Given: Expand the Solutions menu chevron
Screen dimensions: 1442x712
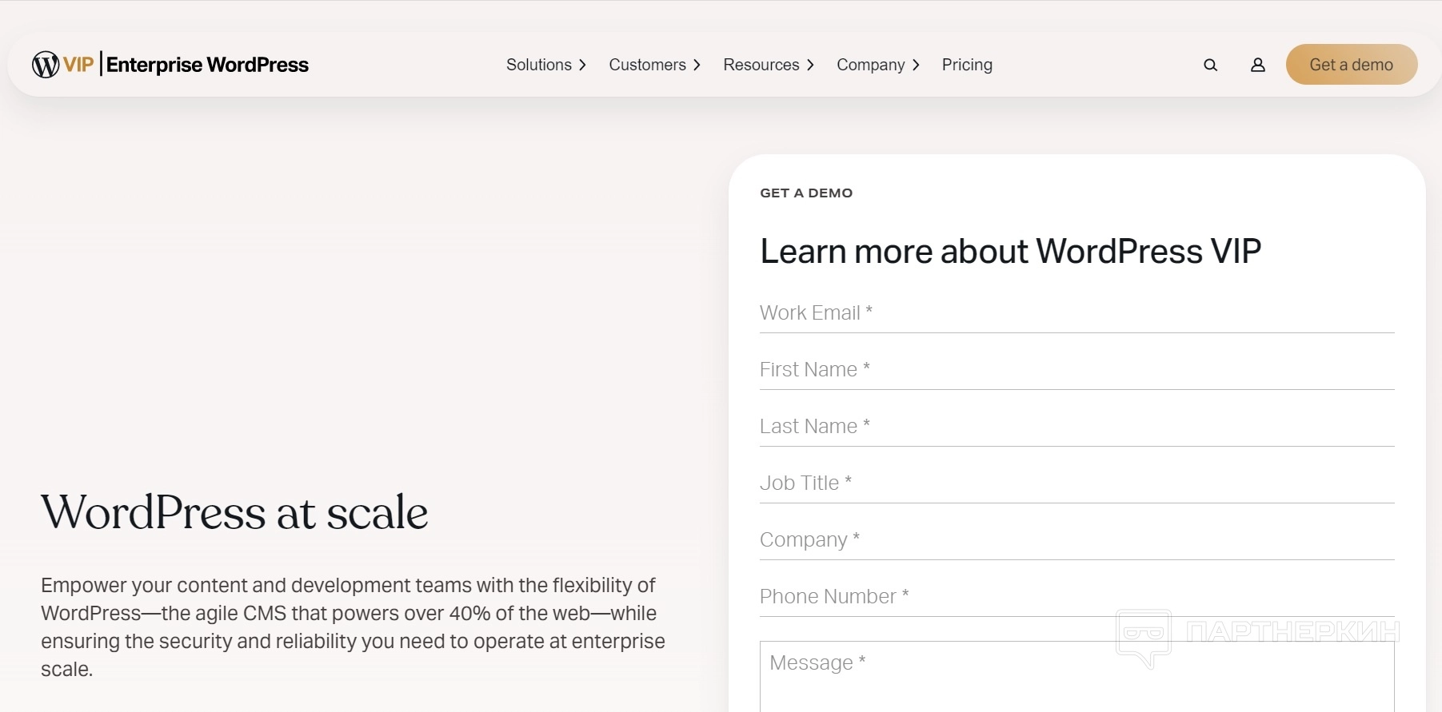Looking at the screenshot, I should [x=583, y=66].
